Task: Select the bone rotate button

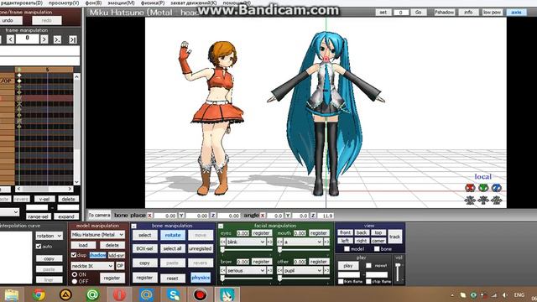Action: click(x=173, y=235)
